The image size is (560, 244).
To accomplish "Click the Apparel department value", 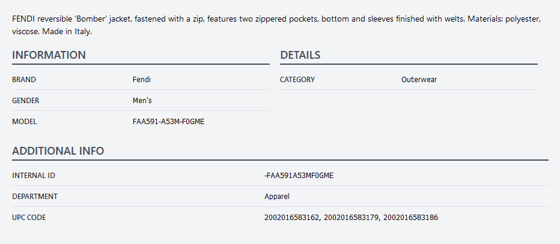I will [277, 196].
